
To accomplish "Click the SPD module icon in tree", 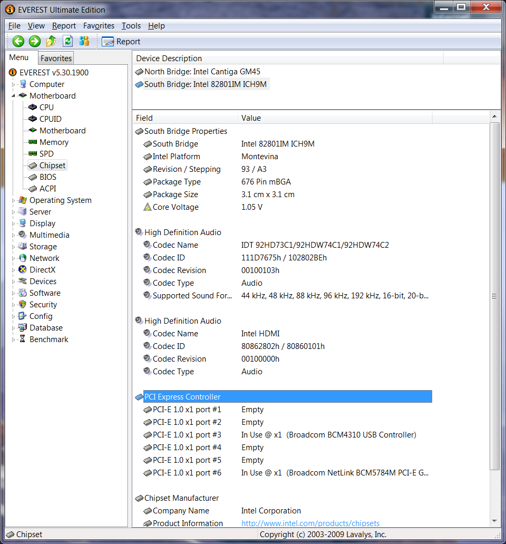I will (x=33, y=153).
